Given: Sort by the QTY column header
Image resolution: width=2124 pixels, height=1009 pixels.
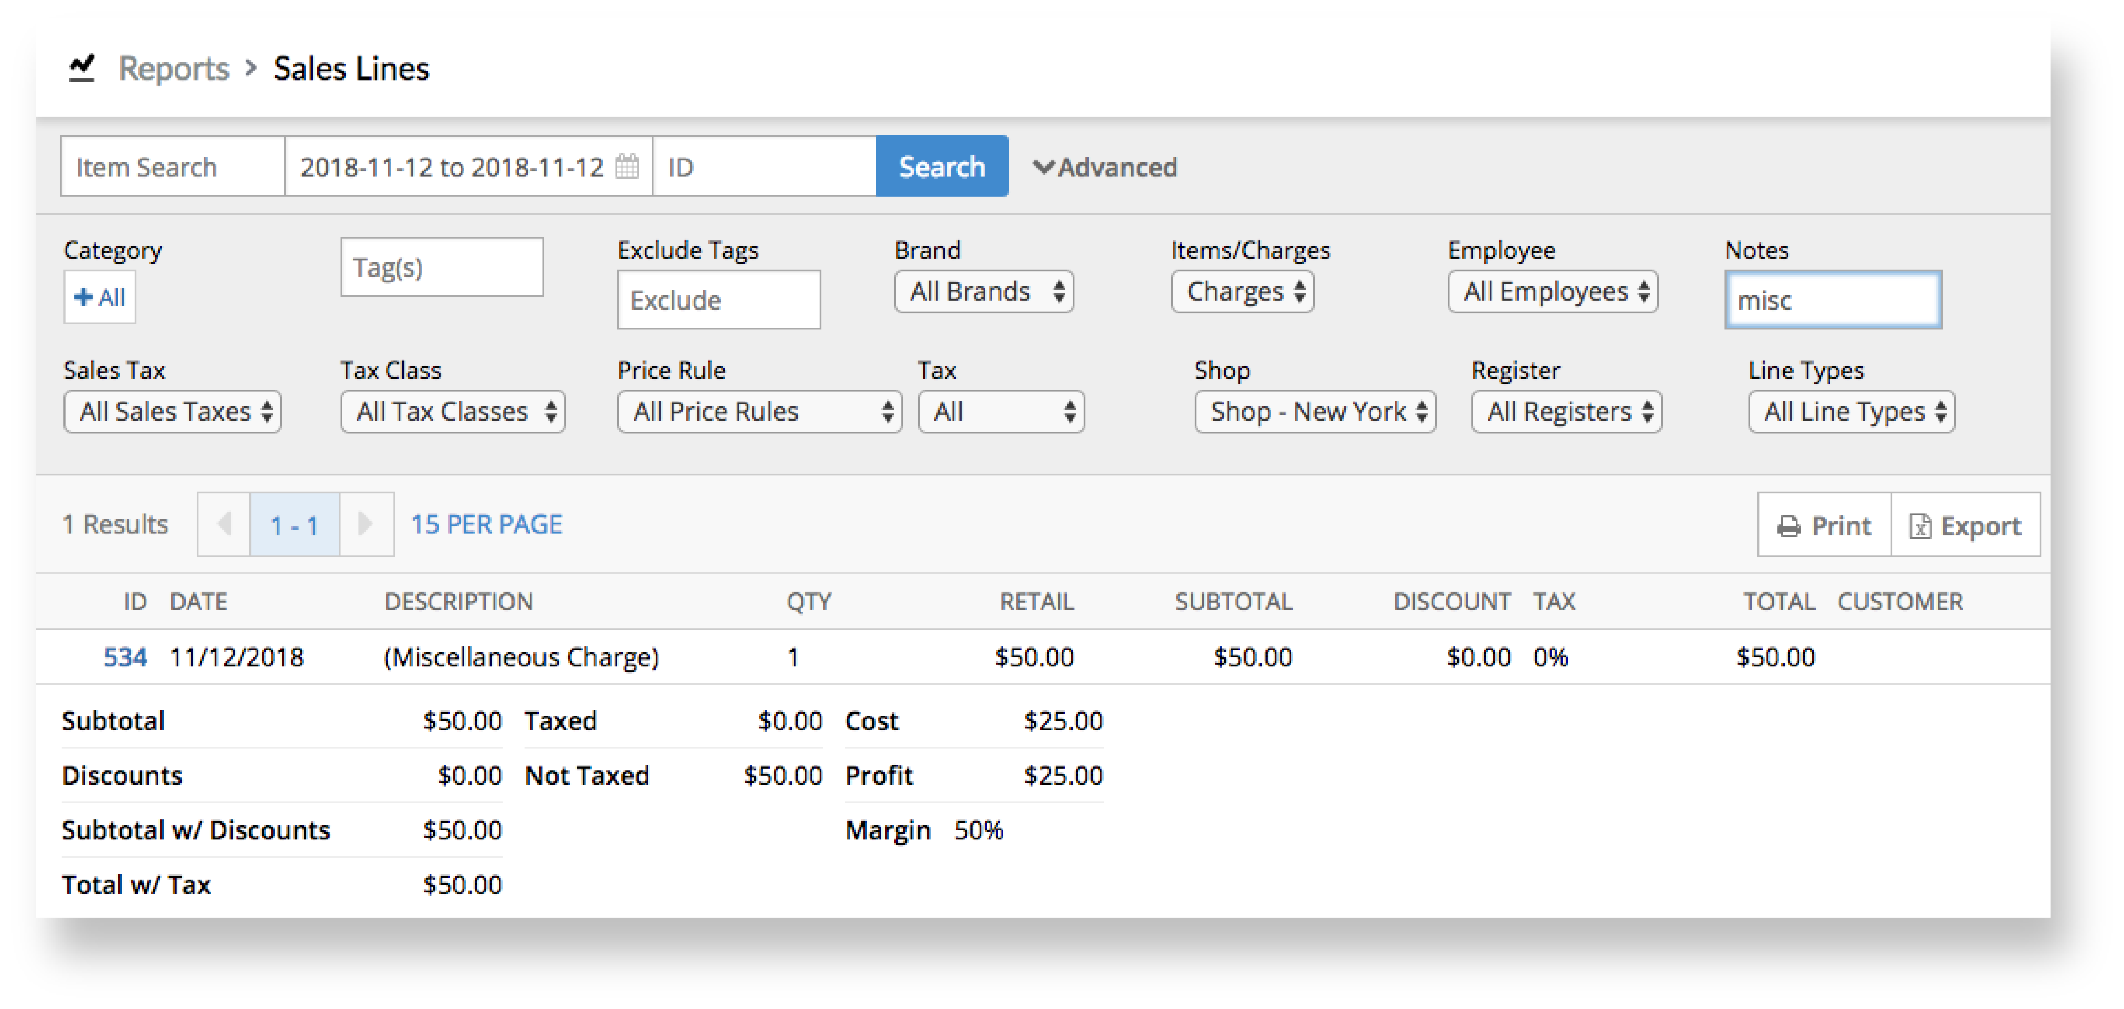Looking at the screenshot, I should pyautogui.click(x=809, y=601).
